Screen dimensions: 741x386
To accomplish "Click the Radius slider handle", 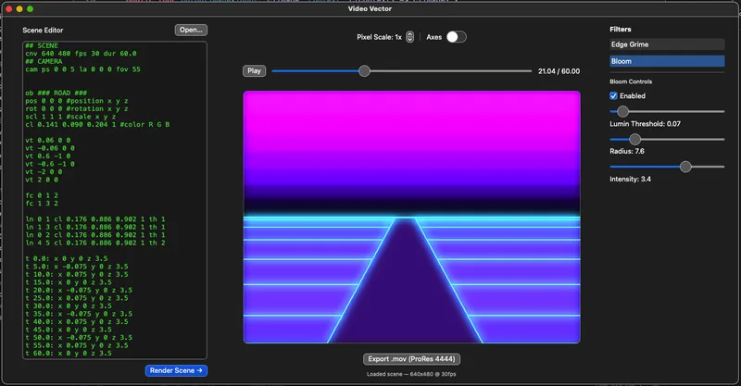I will pos(635,140).
